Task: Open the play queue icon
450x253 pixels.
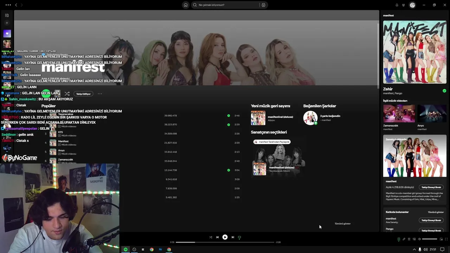Action: (x=409, y=239)
